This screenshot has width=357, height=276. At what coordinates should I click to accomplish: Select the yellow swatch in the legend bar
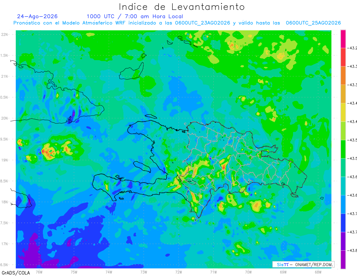tap(343, 113)
